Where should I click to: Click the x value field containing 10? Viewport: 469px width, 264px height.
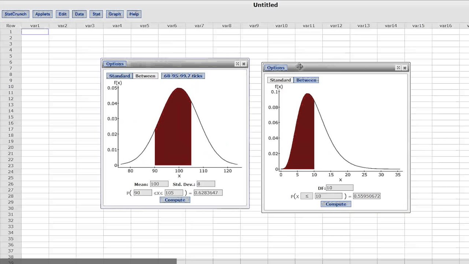328,196
